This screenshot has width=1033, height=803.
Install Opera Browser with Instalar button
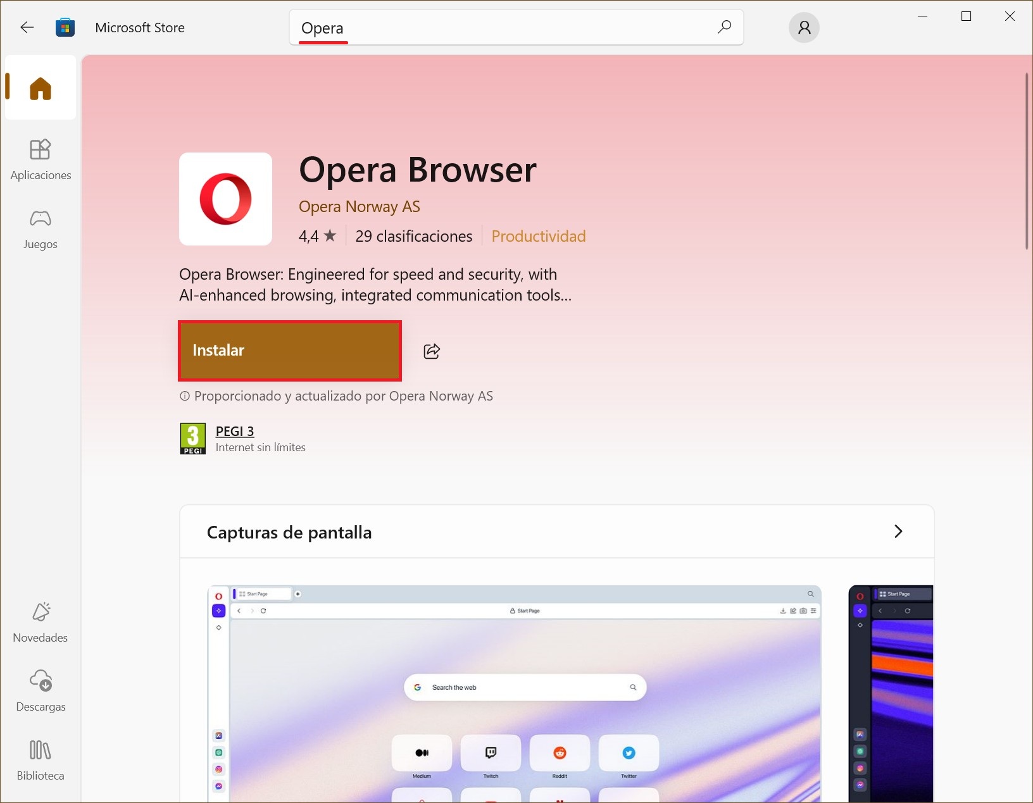(x=290, y=351)
